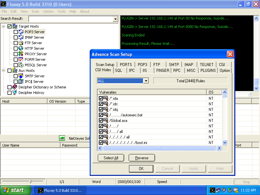Click the HTTP Server globe icon
The image size is (260, 195).
tap(21, 48)
